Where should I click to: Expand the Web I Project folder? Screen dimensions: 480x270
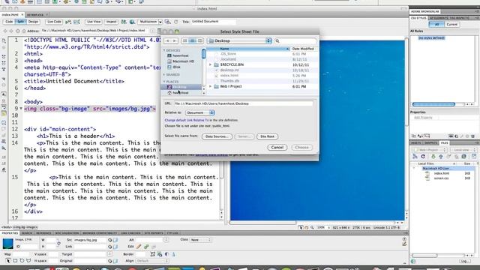210,87
